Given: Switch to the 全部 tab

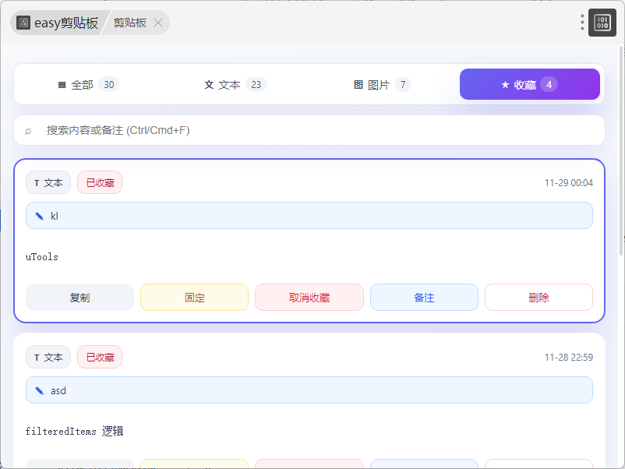Looking at the screenshot, I should [x=88, y=85].
